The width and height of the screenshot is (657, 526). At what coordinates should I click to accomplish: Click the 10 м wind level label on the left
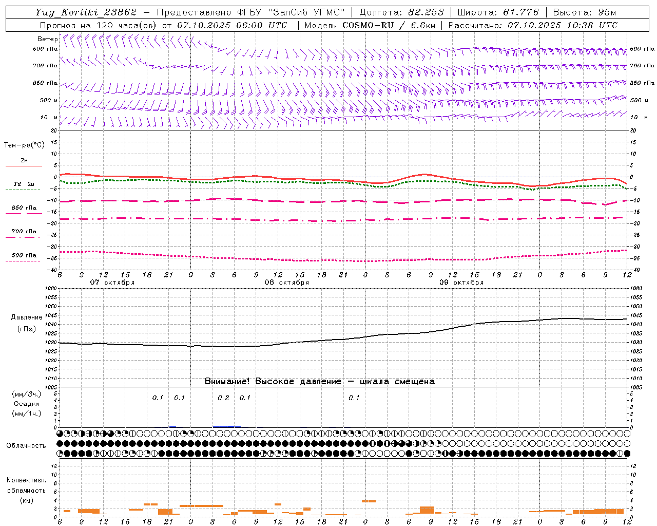pyautogui.click(x=49, y=117)
